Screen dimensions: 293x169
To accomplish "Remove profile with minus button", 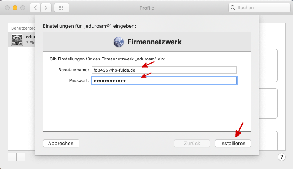I will [21, 157].
